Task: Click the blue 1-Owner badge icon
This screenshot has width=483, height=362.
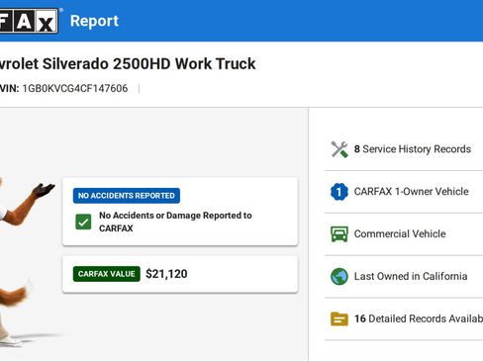Action: click(x=339, y=192)
